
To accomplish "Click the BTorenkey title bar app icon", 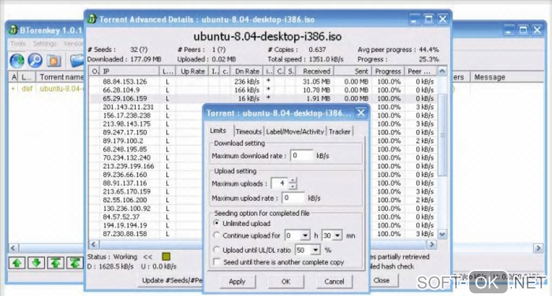I will 14,30.
